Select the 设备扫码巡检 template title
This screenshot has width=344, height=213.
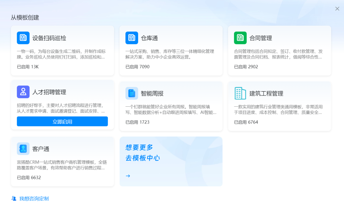49,38
